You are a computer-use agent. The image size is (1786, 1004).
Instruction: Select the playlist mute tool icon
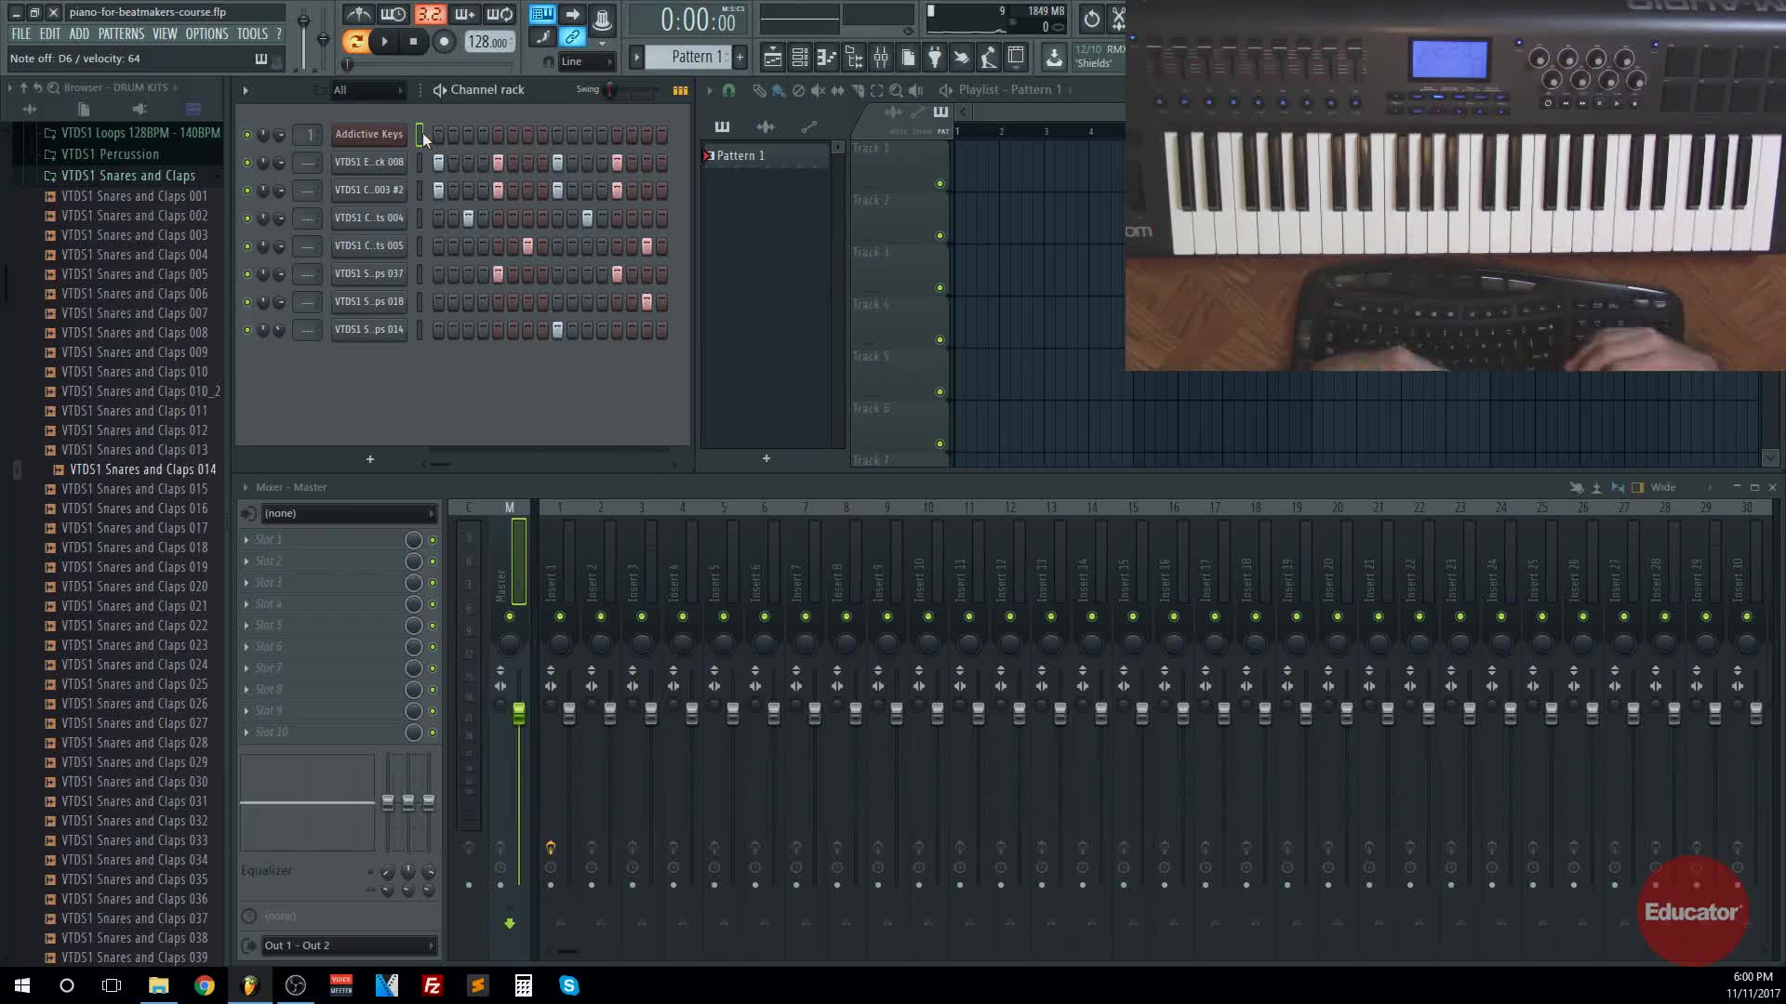(x=818, y=90)
